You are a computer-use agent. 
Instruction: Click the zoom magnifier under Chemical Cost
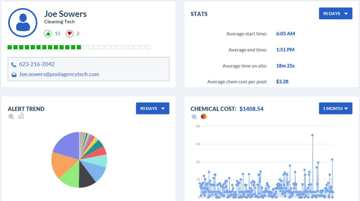194,117
